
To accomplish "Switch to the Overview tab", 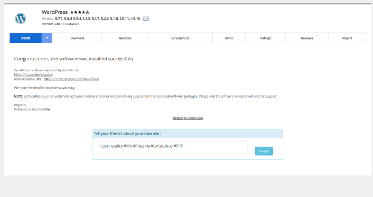I will (x=77, y=38).
